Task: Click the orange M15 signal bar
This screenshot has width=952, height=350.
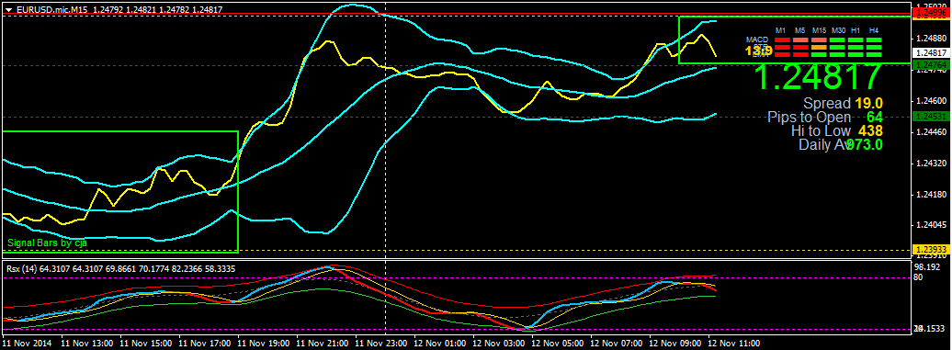Action: pyautogui.click(x=819, y=48)
